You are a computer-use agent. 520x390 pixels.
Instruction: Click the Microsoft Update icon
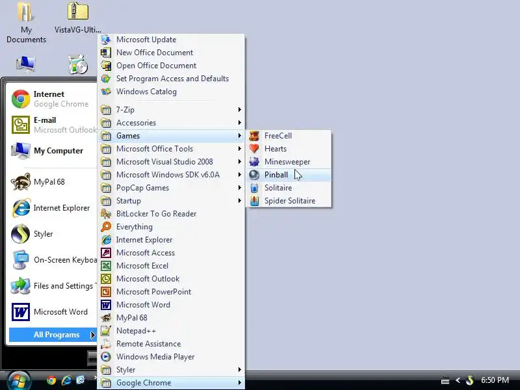click(x=106, y=40)
